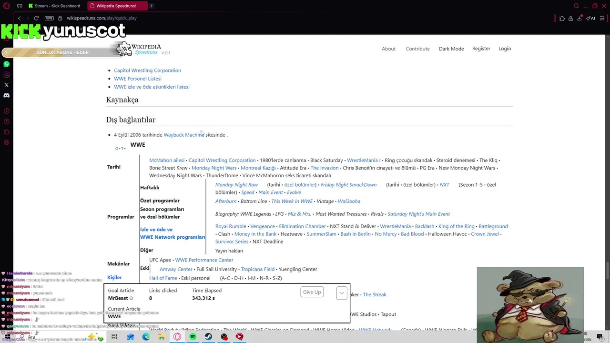
Task: Open the WrestleMania I link
Action: tap(364, 160)
